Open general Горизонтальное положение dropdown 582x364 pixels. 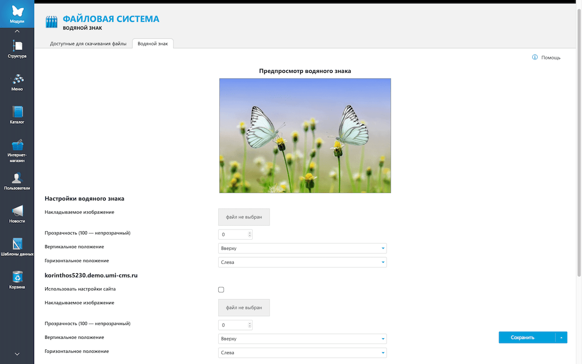[x=303, y=263]
